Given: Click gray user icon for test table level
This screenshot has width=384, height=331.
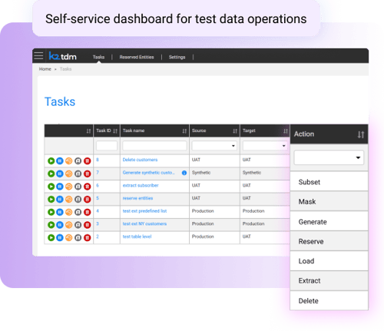Looking at the screenshot, I should 78,237.
